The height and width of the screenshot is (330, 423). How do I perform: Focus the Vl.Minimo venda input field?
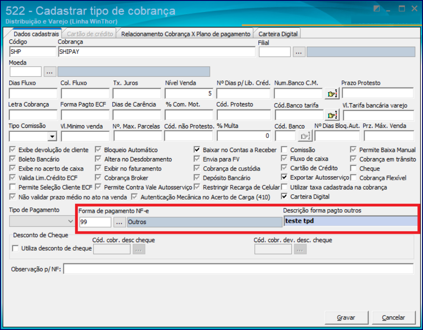coord(85,136)
